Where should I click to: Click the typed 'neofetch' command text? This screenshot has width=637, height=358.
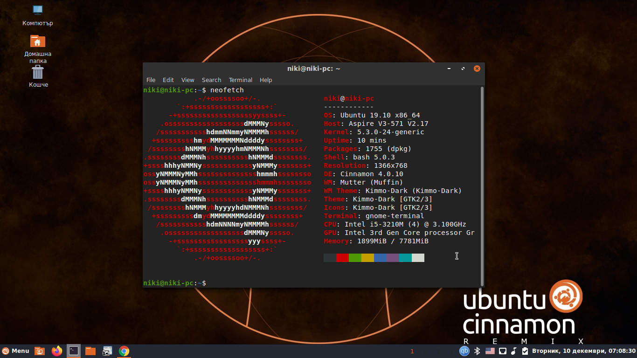[227, 90]
